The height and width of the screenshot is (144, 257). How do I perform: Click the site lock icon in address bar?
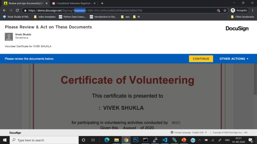pos(25,10)
